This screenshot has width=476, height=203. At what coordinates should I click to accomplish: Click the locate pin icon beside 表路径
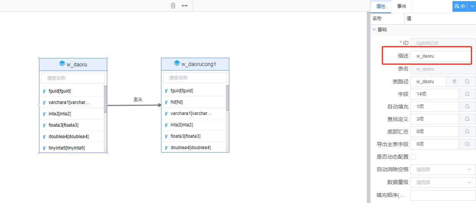click(x=454, y=82)
